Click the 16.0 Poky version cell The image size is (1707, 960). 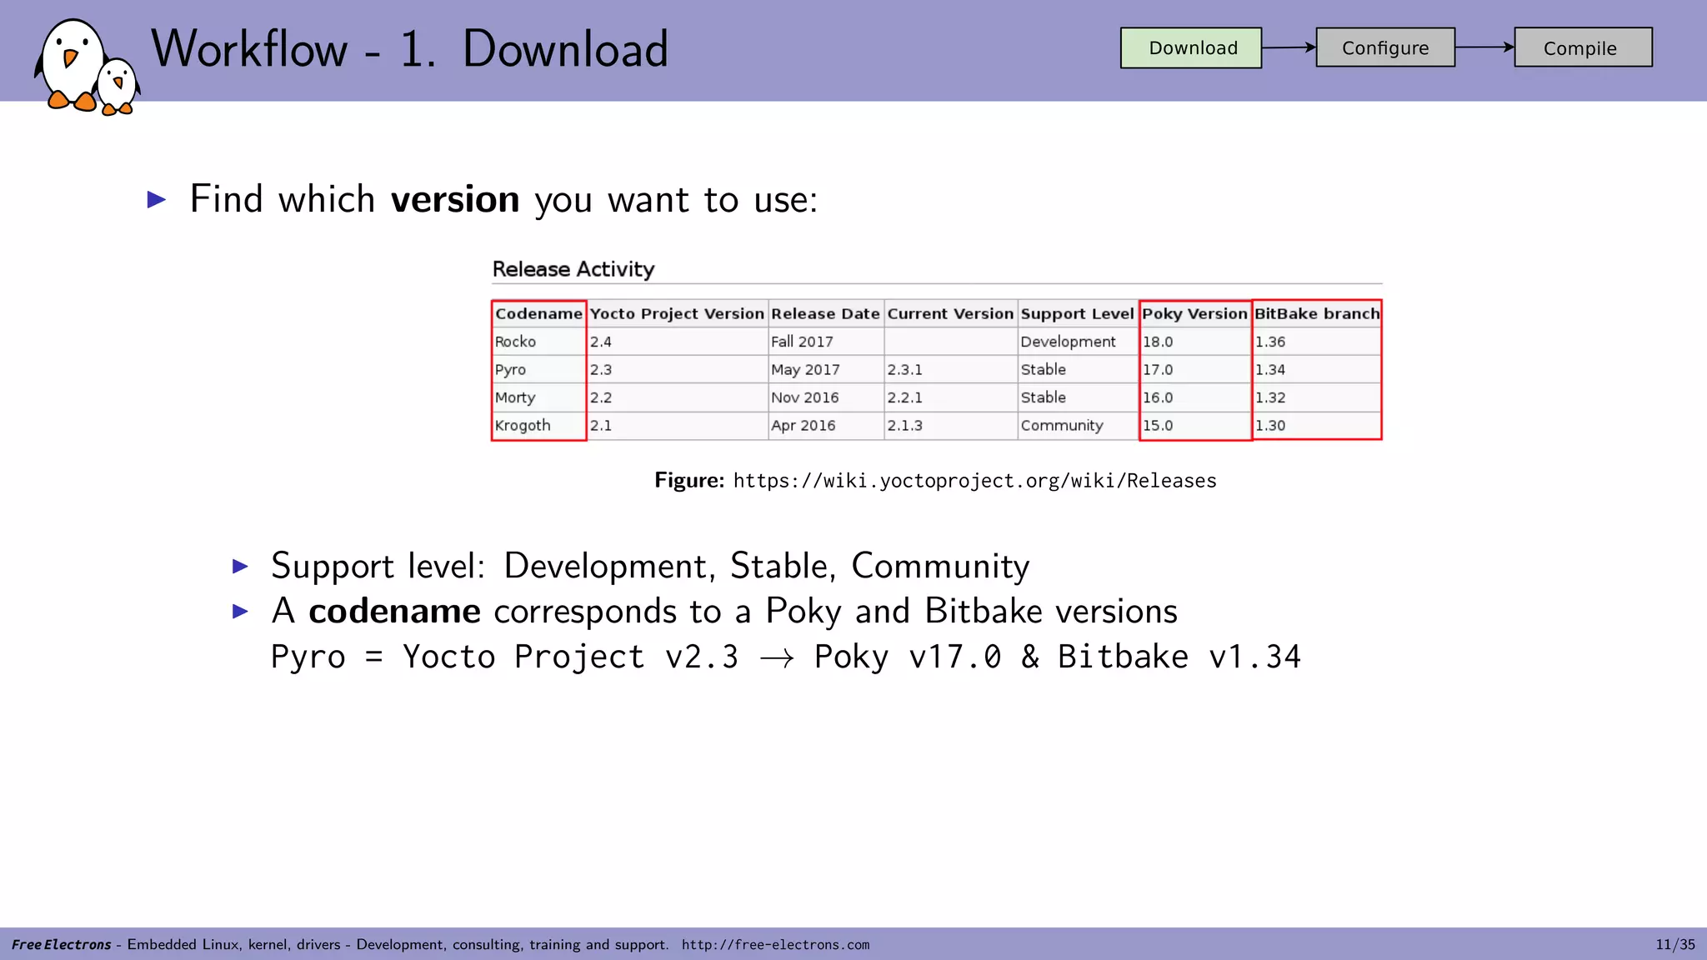coord(1194,397)
